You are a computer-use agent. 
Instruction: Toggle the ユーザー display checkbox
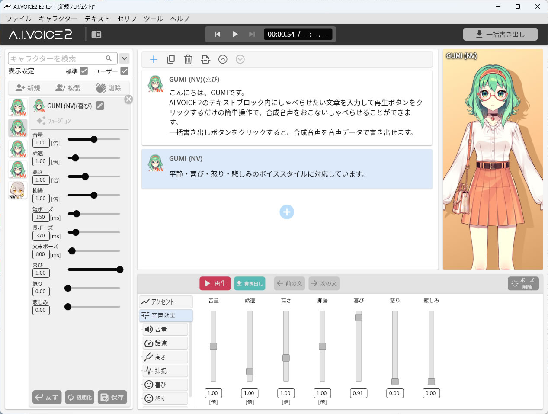(125, 71)
